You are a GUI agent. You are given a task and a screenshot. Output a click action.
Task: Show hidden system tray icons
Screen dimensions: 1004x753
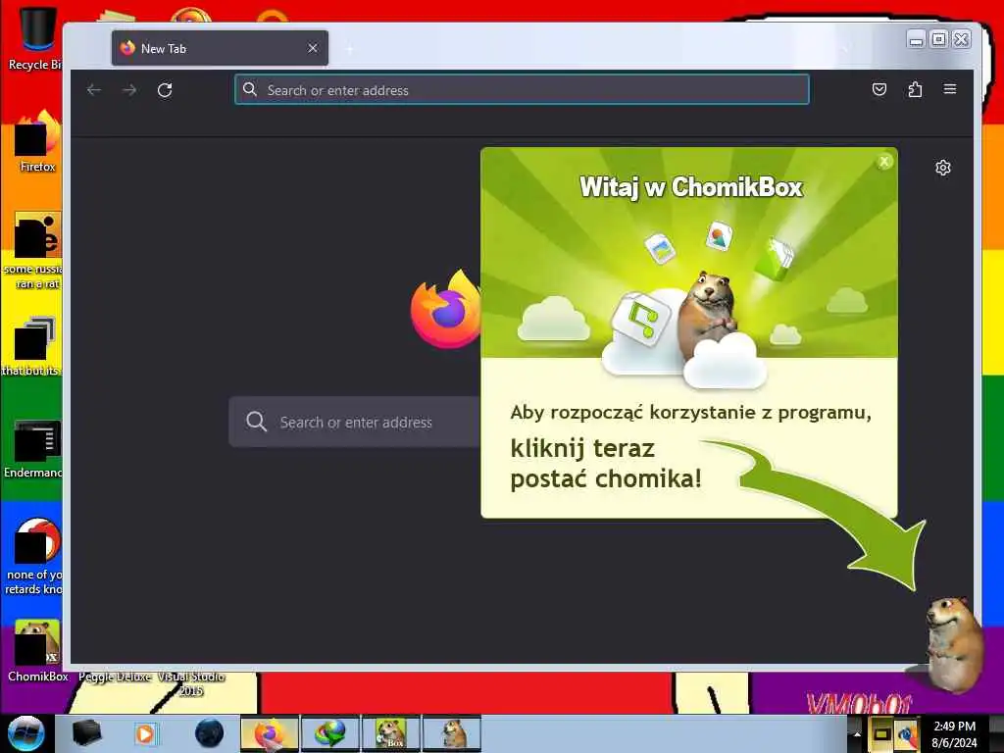pos(856,733)
